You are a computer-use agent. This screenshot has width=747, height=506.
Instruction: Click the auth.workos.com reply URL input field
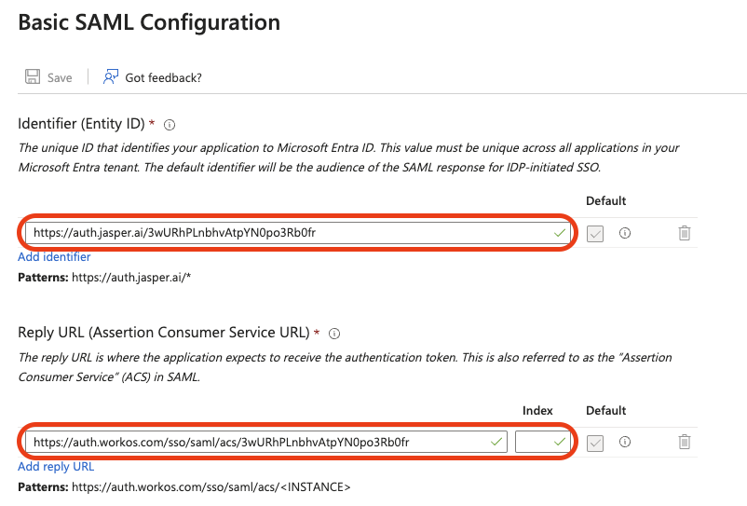[251, 442]
